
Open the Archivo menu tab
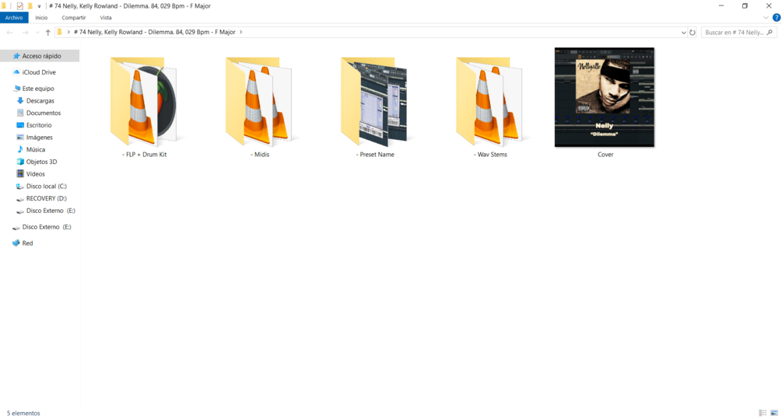pos(14,17)
